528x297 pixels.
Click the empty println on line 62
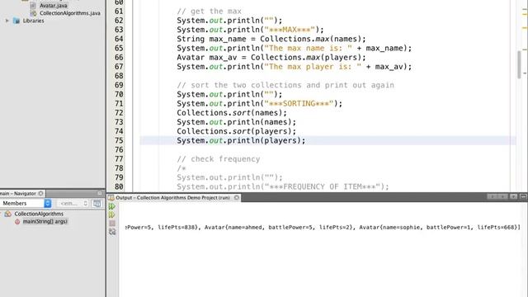coord(229,21)
